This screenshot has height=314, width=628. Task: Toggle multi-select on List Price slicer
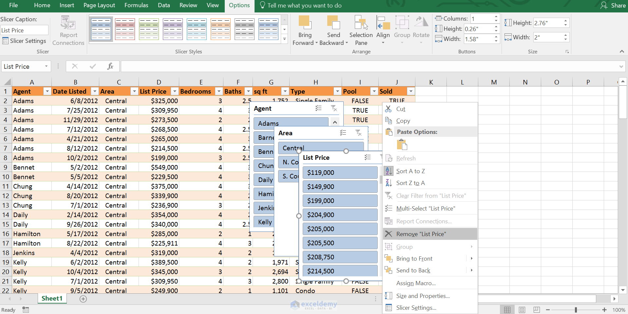368,157
